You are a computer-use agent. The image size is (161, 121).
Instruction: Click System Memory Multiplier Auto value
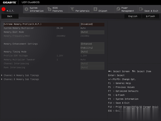(83, 28)
